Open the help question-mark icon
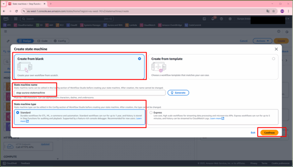The image size is (293, 167). pyautogui.click(x=222, y=19)
